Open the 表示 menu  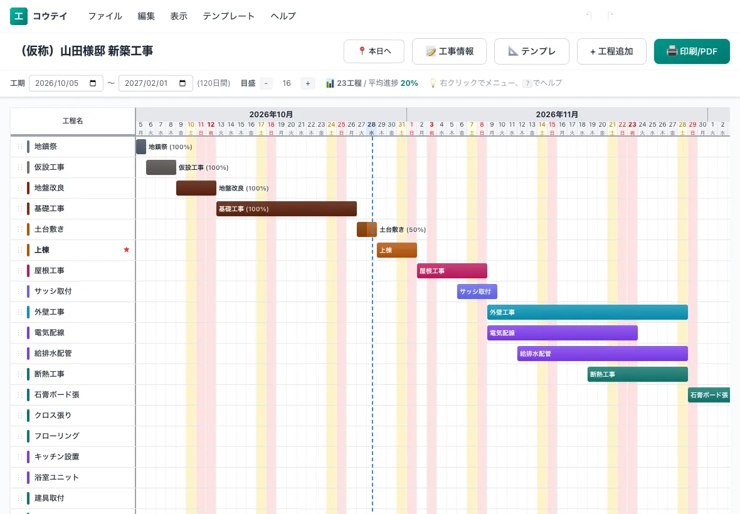pos(179,16)
